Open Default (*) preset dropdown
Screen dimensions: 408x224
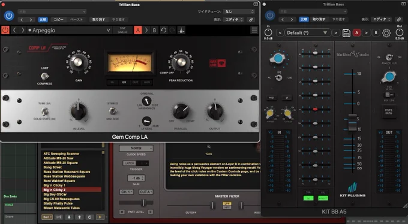[307, 33]
